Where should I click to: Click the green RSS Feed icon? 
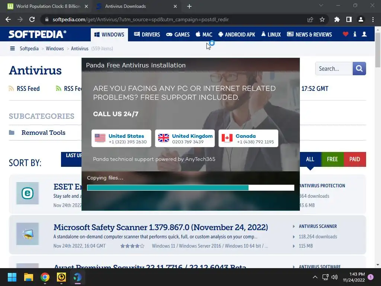[58, 89]
